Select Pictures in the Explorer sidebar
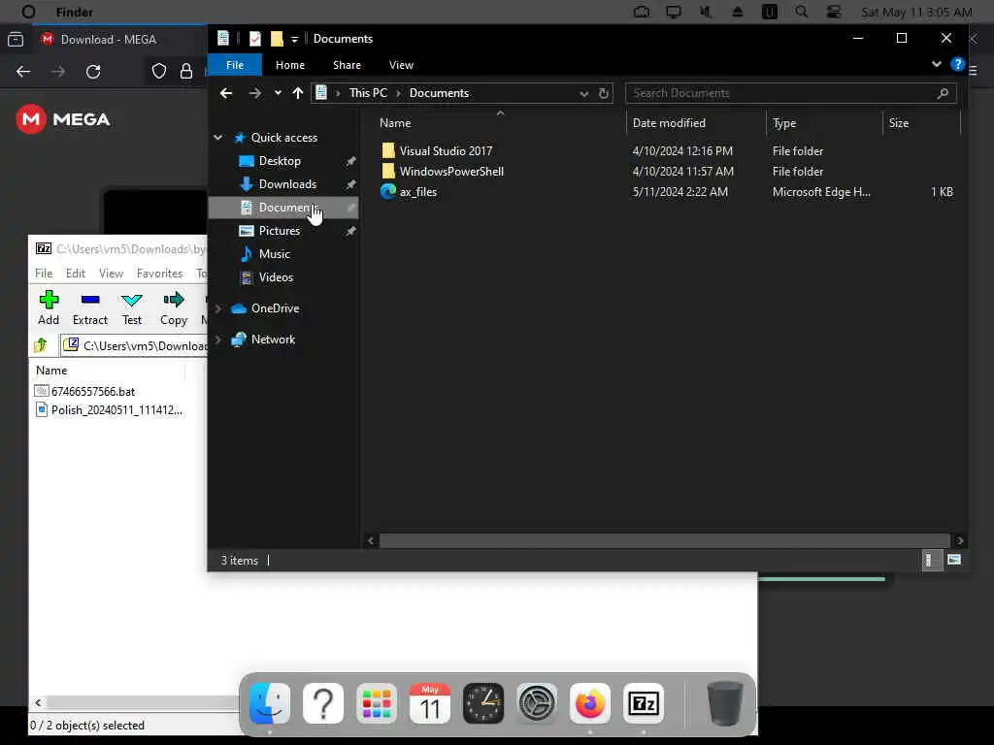This screenshot has height=745, width=994. pos(279,231)
